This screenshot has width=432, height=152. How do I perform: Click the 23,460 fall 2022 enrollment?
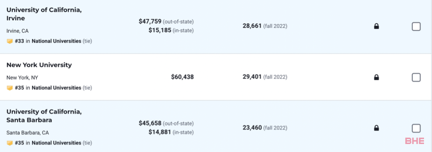click(252, 128)
